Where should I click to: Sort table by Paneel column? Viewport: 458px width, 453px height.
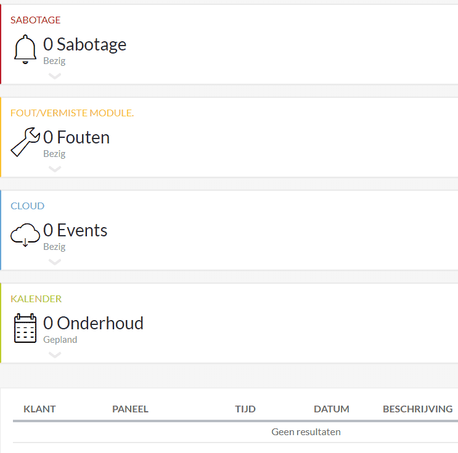[130, 409]
